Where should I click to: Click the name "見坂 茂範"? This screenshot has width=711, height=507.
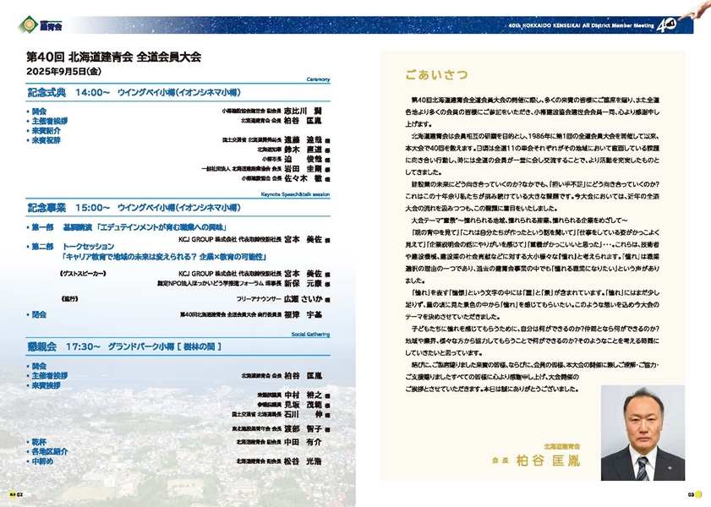(303, 405)
